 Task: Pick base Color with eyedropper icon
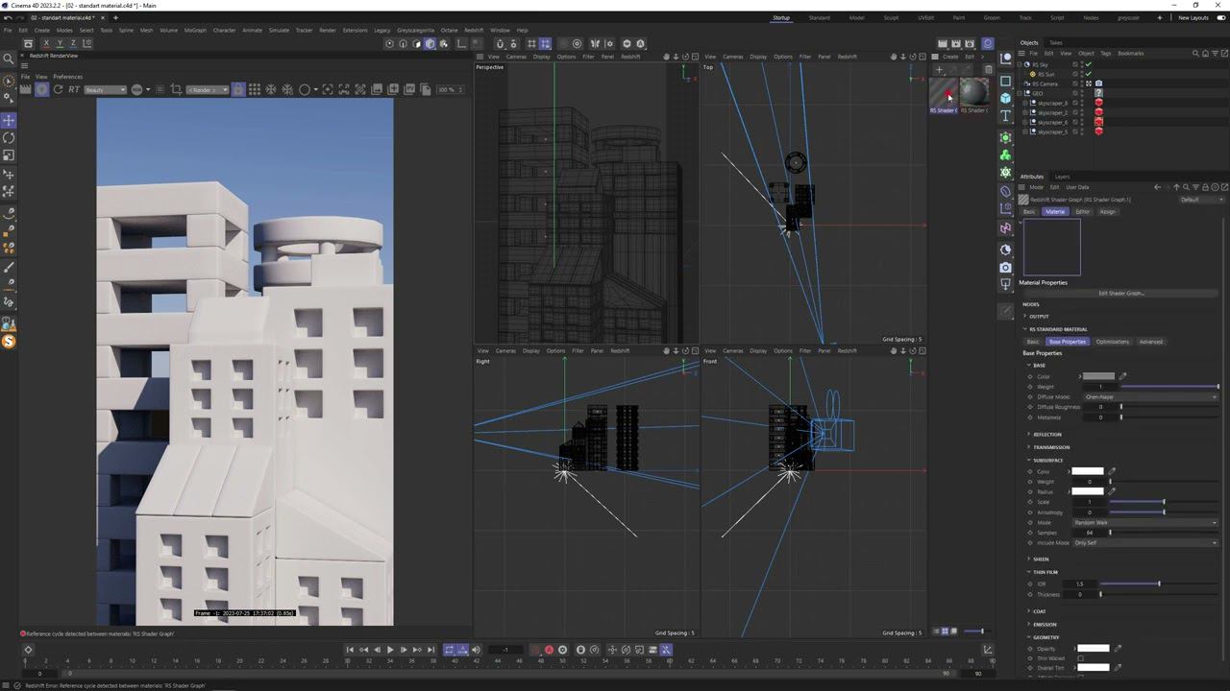[x=1122, y=376]
